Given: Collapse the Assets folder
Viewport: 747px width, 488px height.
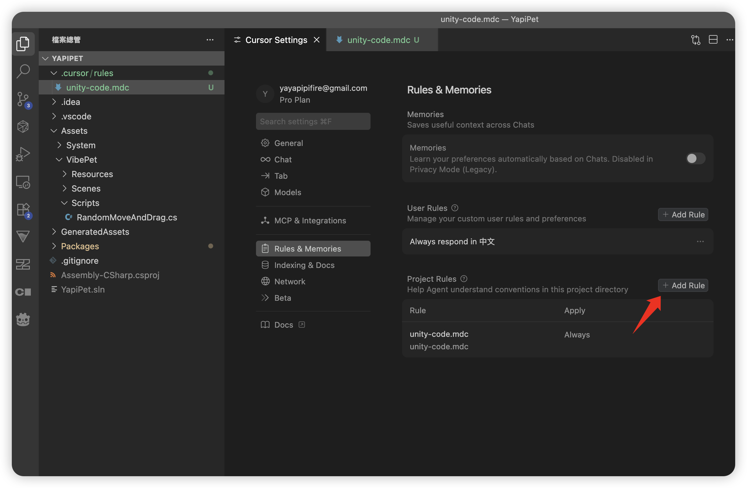Looking at the screenshot, I should pos(54,131).
